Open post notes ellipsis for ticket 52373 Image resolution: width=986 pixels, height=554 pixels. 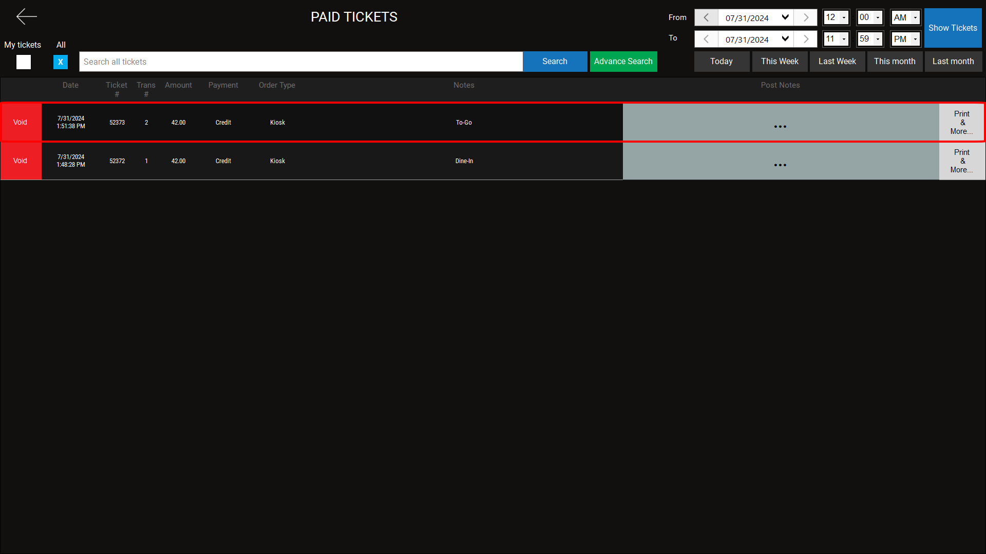(780, 126)
